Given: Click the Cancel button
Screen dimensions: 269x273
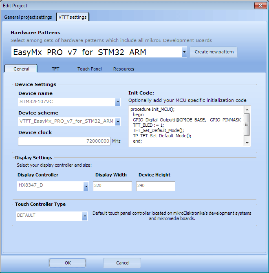Looking at the screenshot, I should click(x=122, y=263).
